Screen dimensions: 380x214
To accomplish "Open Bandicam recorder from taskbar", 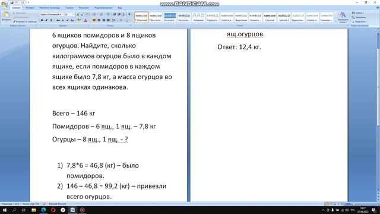I will pos(82,210).
